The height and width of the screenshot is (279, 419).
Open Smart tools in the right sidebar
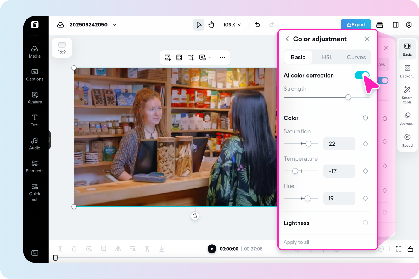(407, 94)
